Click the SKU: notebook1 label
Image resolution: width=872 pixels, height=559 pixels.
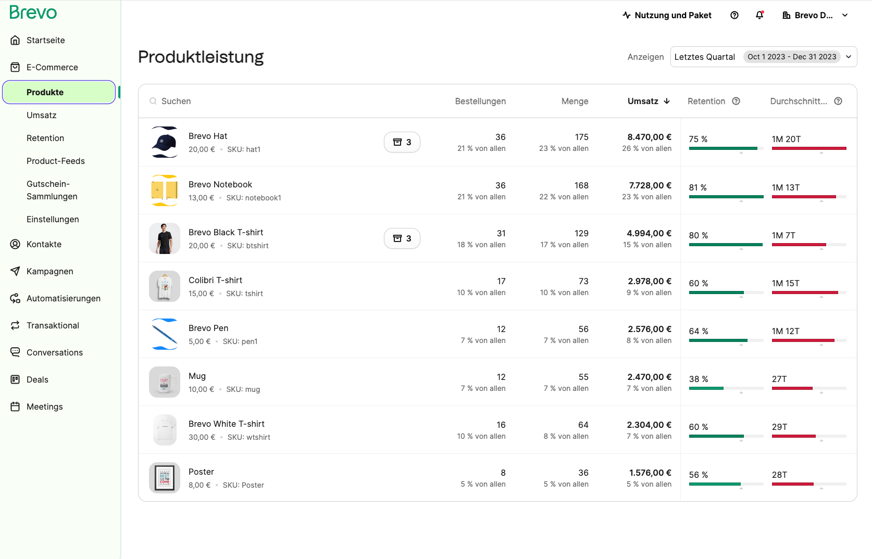(254, 198)
